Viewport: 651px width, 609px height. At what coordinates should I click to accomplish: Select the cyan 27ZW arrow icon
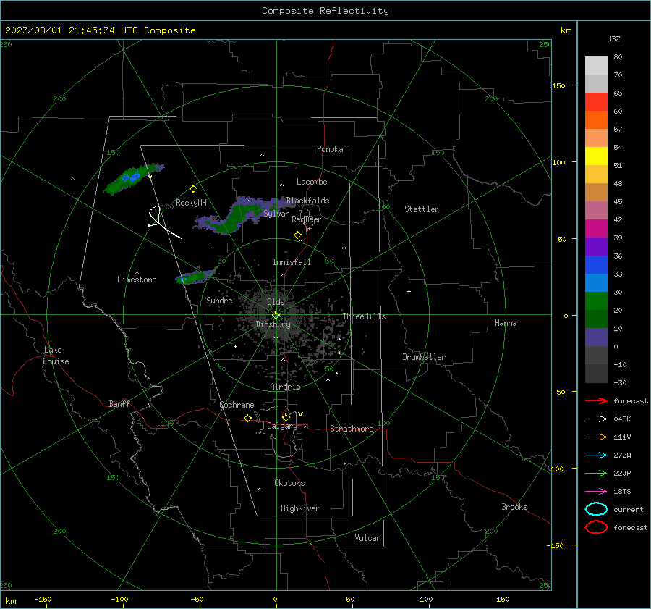pyautogui.click(x=596, y=455)
